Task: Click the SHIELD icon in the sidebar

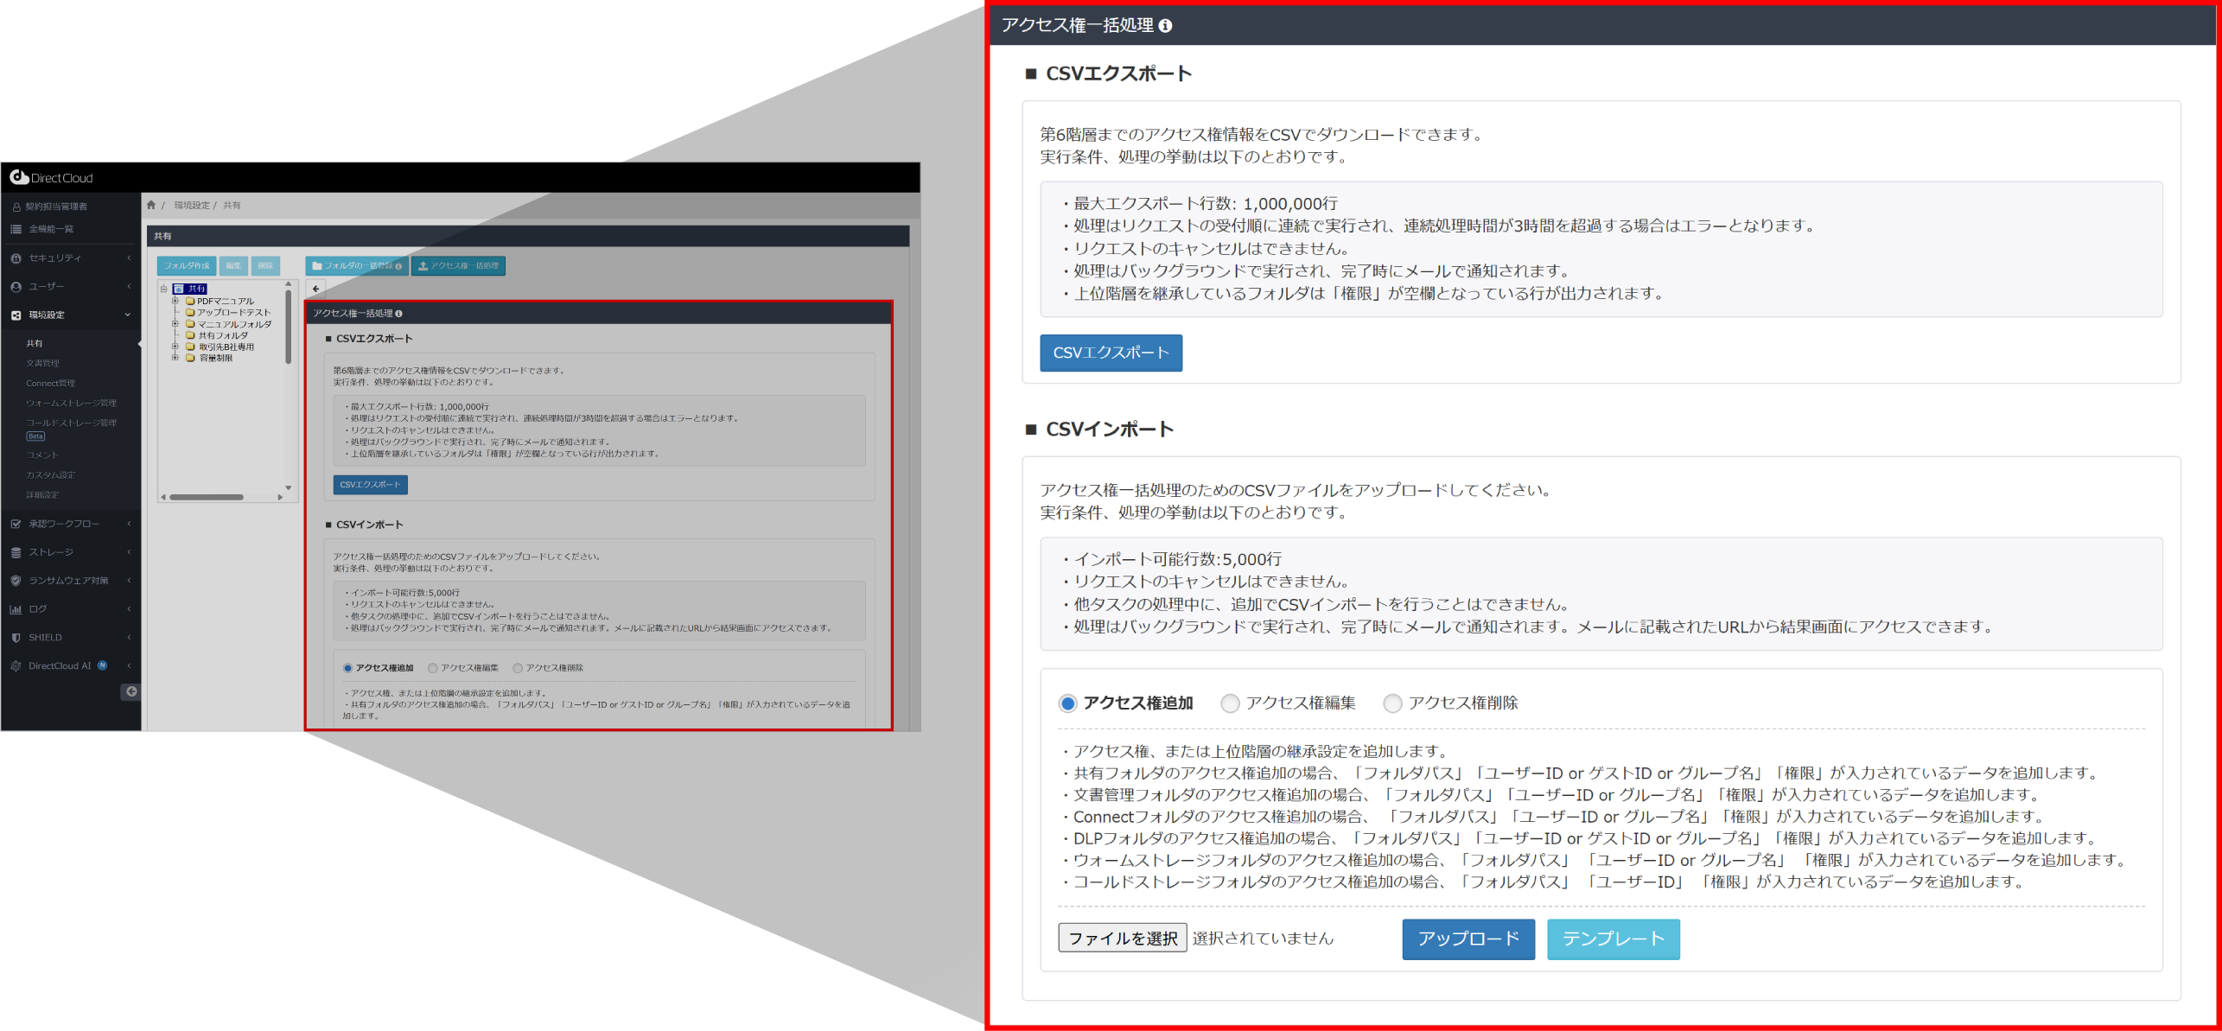Action: pyautogui.click(x=16, y=637)
